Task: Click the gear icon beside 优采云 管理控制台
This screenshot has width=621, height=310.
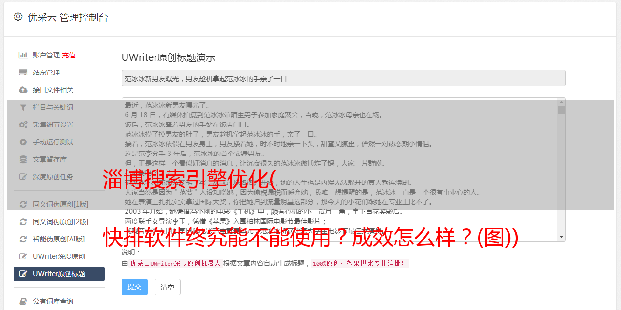Action: pyautogui.click(x=18, y=17)
